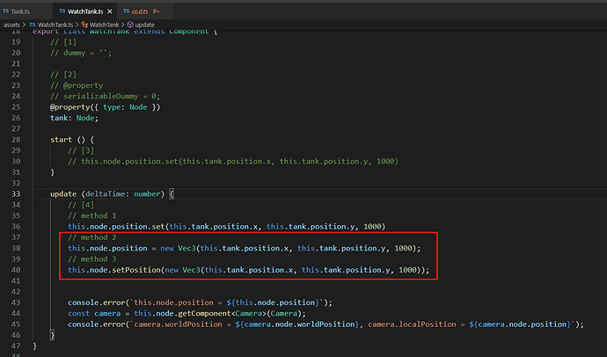
Task: Click the TS icon on cc.d.ts tab
Action: [126, 10]
